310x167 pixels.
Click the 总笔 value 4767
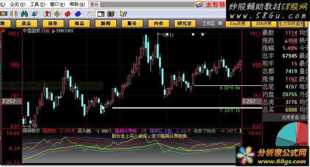point(291,87)
